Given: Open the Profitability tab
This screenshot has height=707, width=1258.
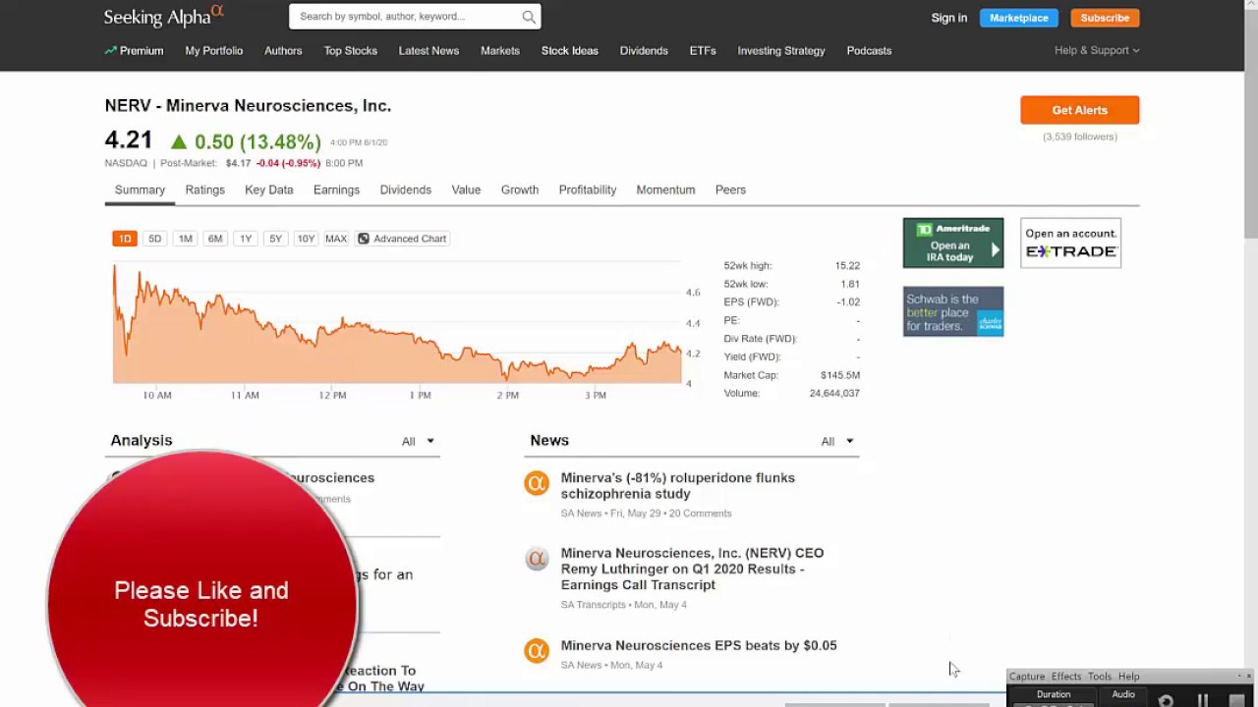Looking at the screenshot, I should click(x=588, y=190).
